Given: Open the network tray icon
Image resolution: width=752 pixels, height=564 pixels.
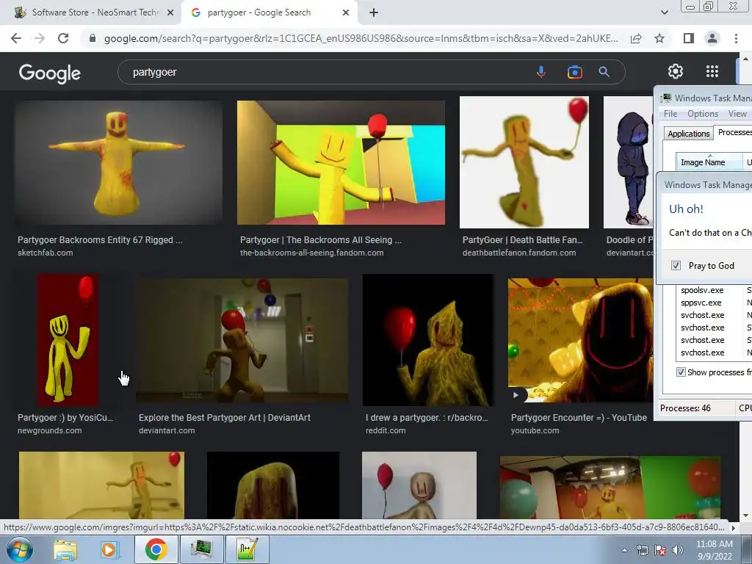Looking at the screenshot, I should pyautogui.click(x=642, y=550).
